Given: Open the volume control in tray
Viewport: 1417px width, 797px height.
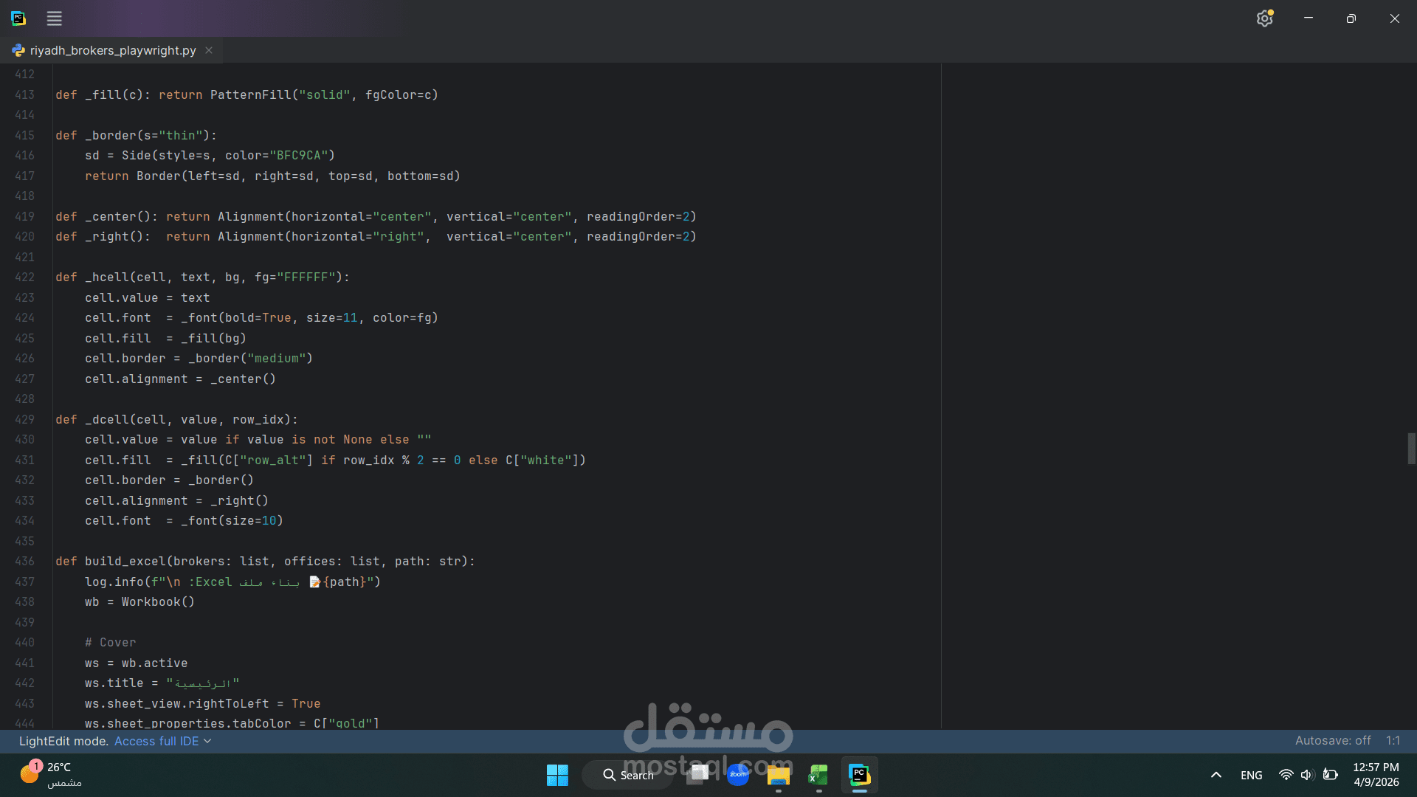Looking at the screenshot, I should point(1307,775).
